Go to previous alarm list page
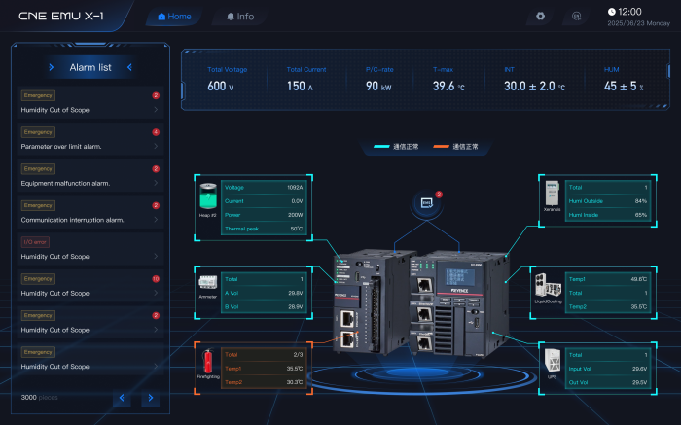The height and width of the screenshot is (425, 681). point(121,398)
